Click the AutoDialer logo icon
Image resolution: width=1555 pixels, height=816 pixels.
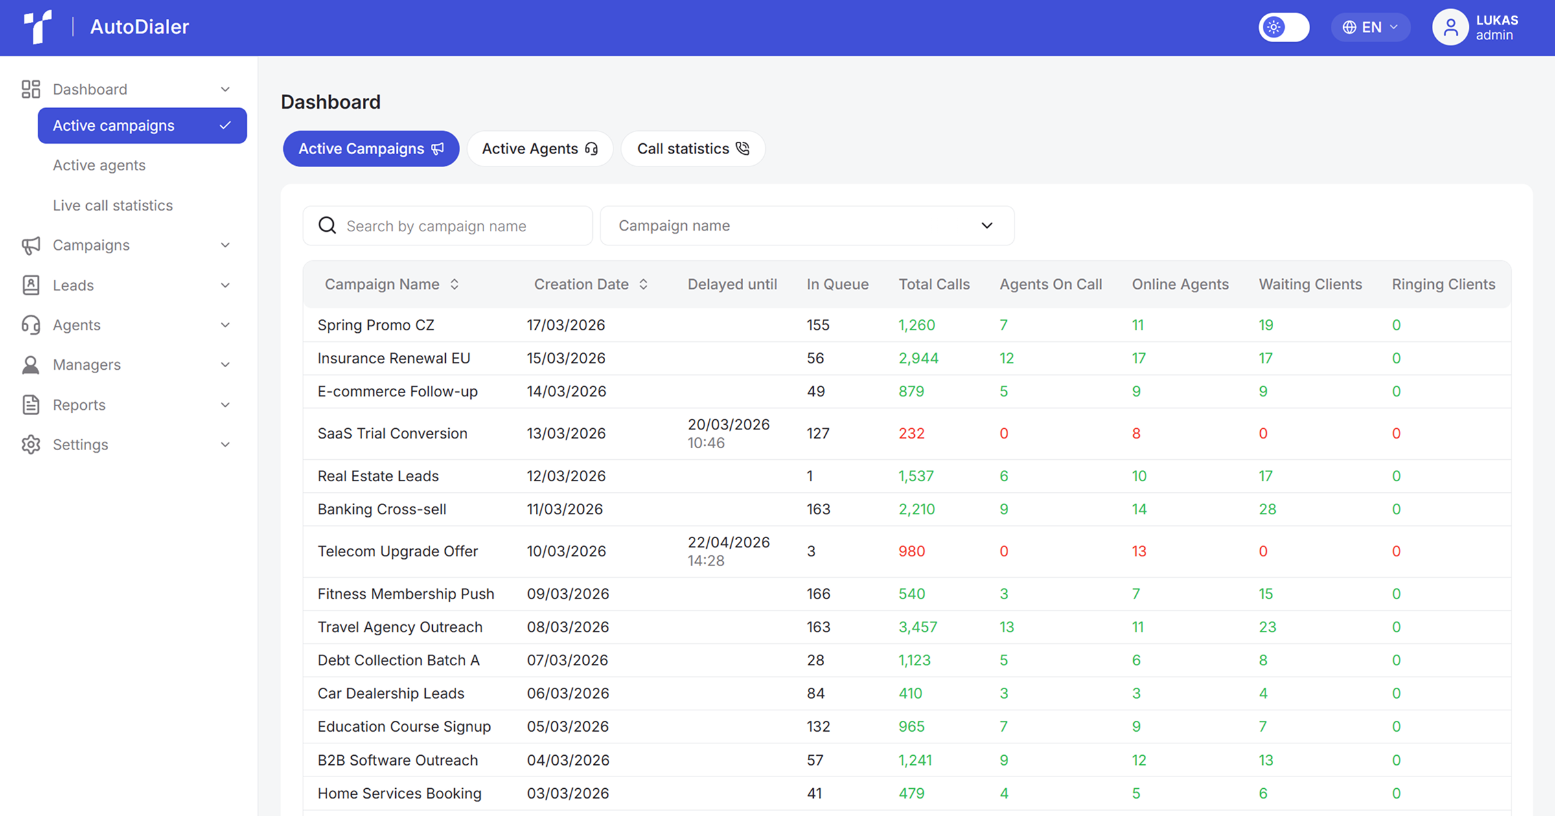(x=38, y=27)
